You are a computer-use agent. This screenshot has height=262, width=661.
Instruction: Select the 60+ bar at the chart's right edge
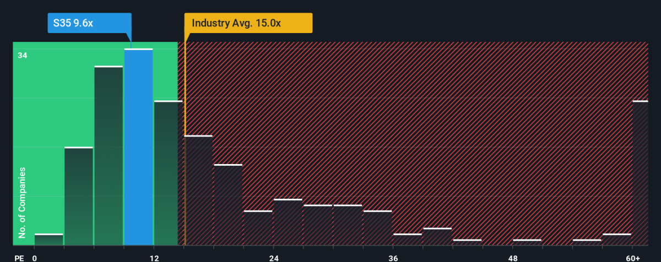click(x=640, y=173)
